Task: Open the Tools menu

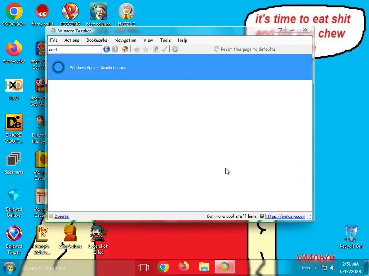Action: pos(165,40)
